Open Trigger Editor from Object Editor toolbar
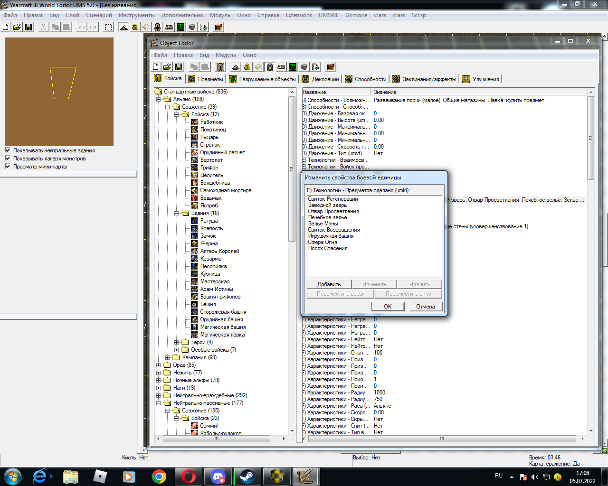This screenshot has height=486, width=608. coord(247,67)
